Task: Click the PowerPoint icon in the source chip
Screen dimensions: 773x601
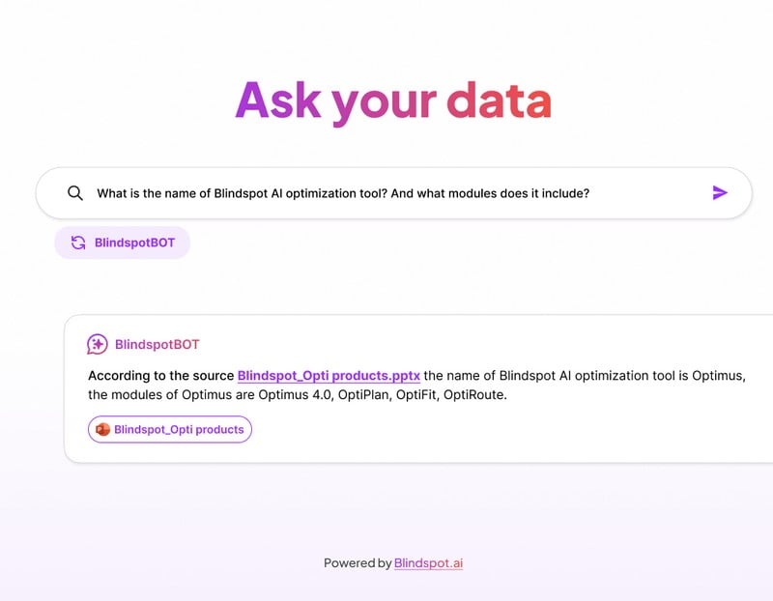Action: [x=102, y=429]
